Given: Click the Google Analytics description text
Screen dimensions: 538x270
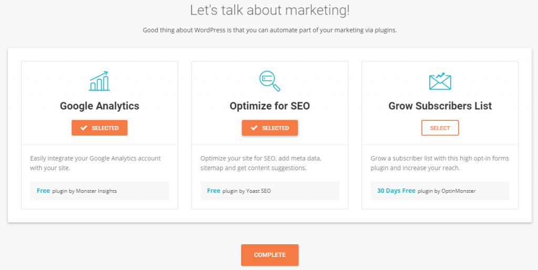Looking at the screenshot, I should 95,163.
